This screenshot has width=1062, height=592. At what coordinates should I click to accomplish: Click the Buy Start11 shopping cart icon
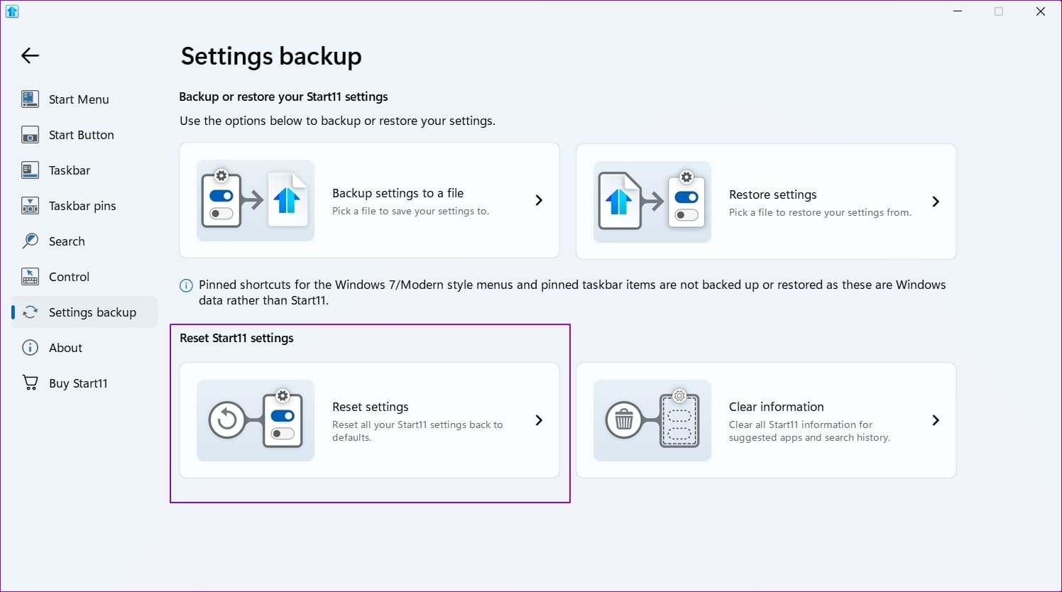[30, 383]
